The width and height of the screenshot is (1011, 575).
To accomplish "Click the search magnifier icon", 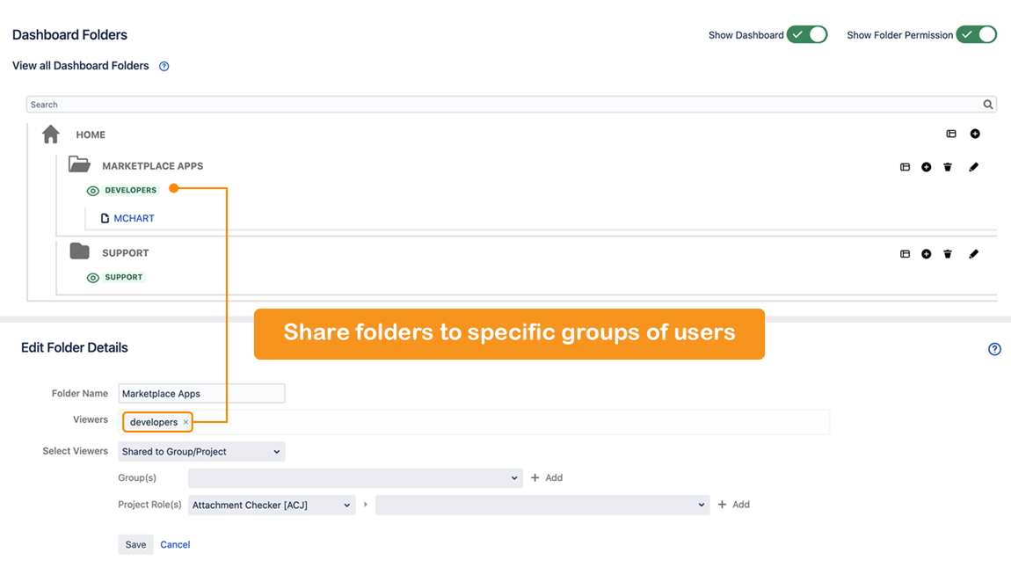I will 988,105.
